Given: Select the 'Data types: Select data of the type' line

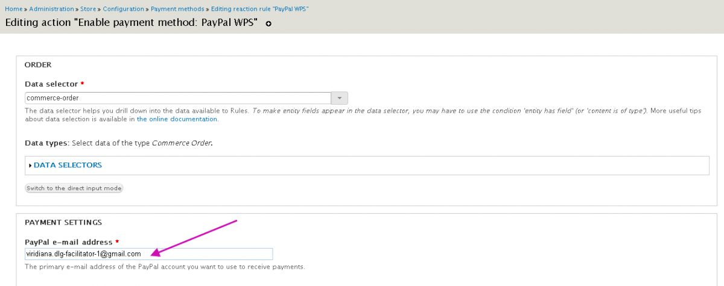Looking at the screenshot, I should 119,143.
